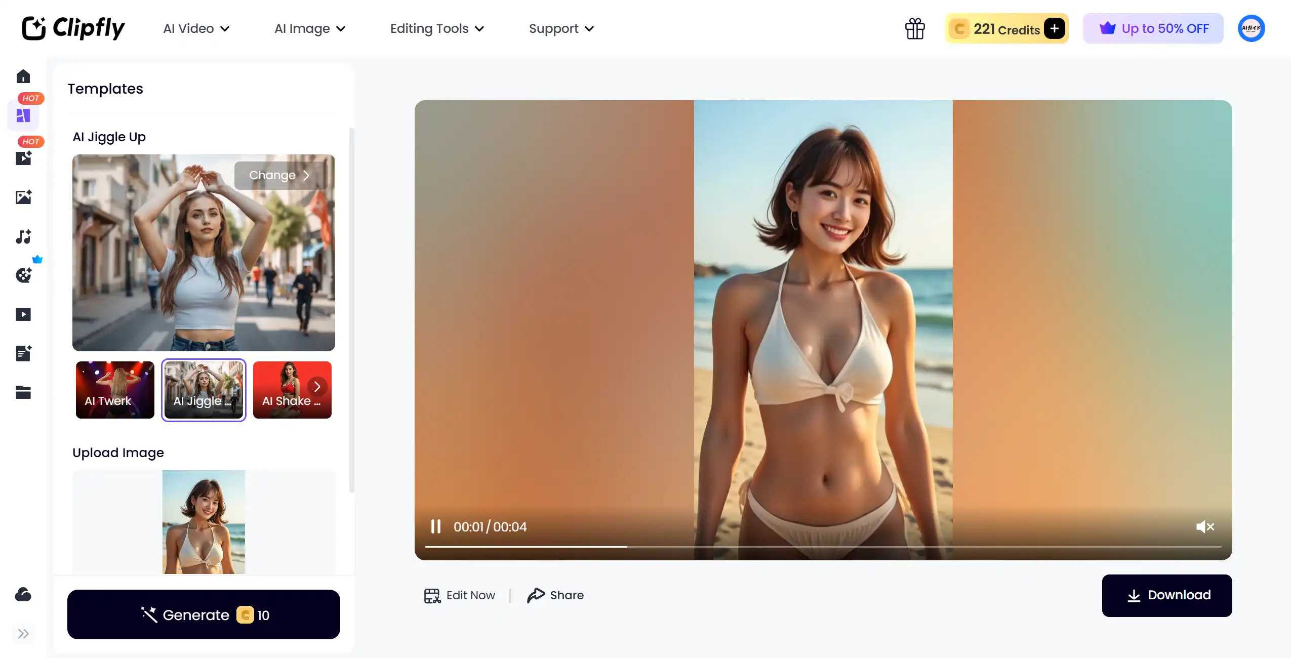Open the Home icon in the sidebar
Image resolution: width=1291 pixels, height=658 pixels.
(x=23, y=76)
